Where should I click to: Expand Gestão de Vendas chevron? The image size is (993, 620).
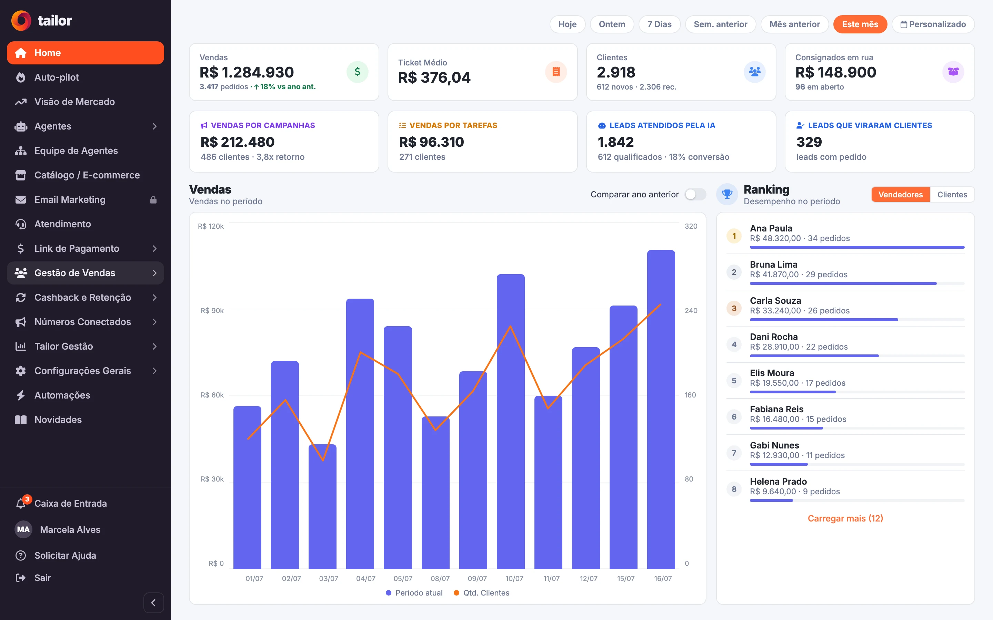[154, 273]
